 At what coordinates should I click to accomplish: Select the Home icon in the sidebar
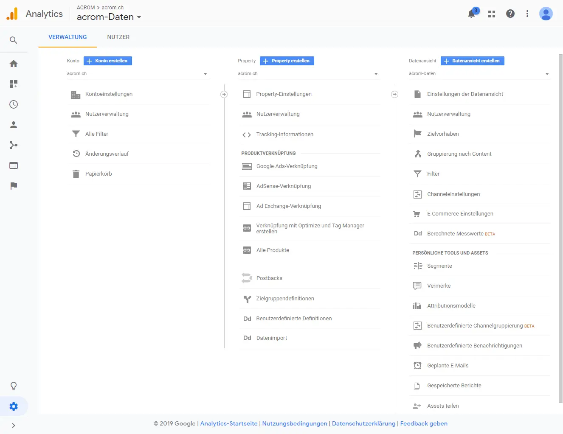point(13,63)
